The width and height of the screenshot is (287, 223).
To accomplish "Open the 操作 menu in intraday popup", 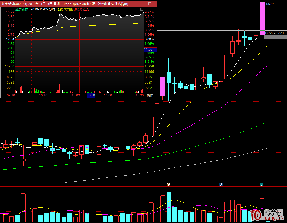I will [150, 95].
